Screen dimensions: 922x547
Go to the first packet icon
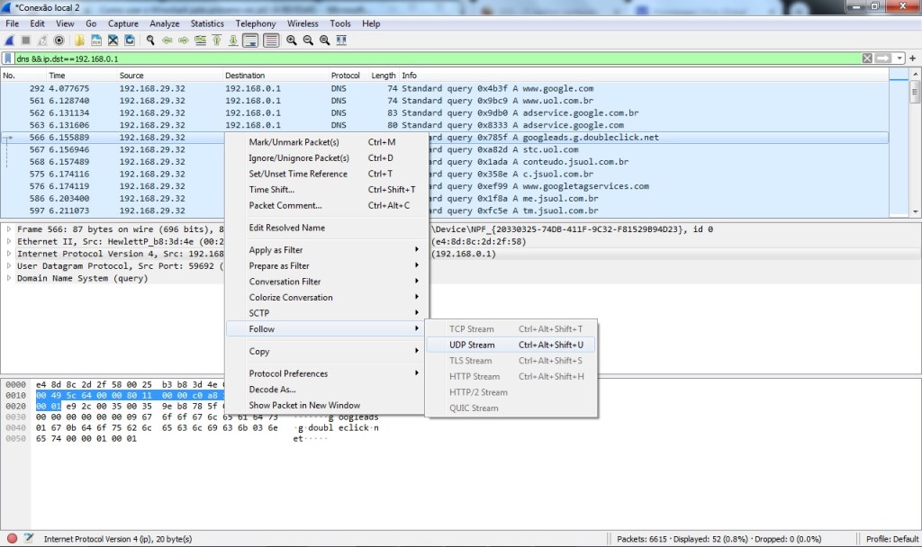(x=217, y=40)
